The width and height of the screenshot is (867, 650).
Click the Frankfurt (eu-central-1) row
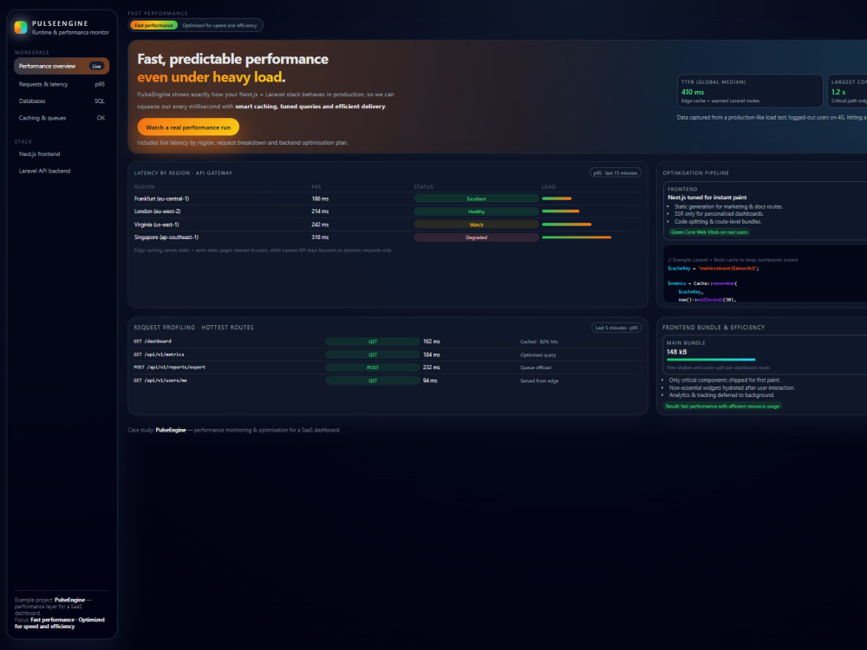point(387,198)
